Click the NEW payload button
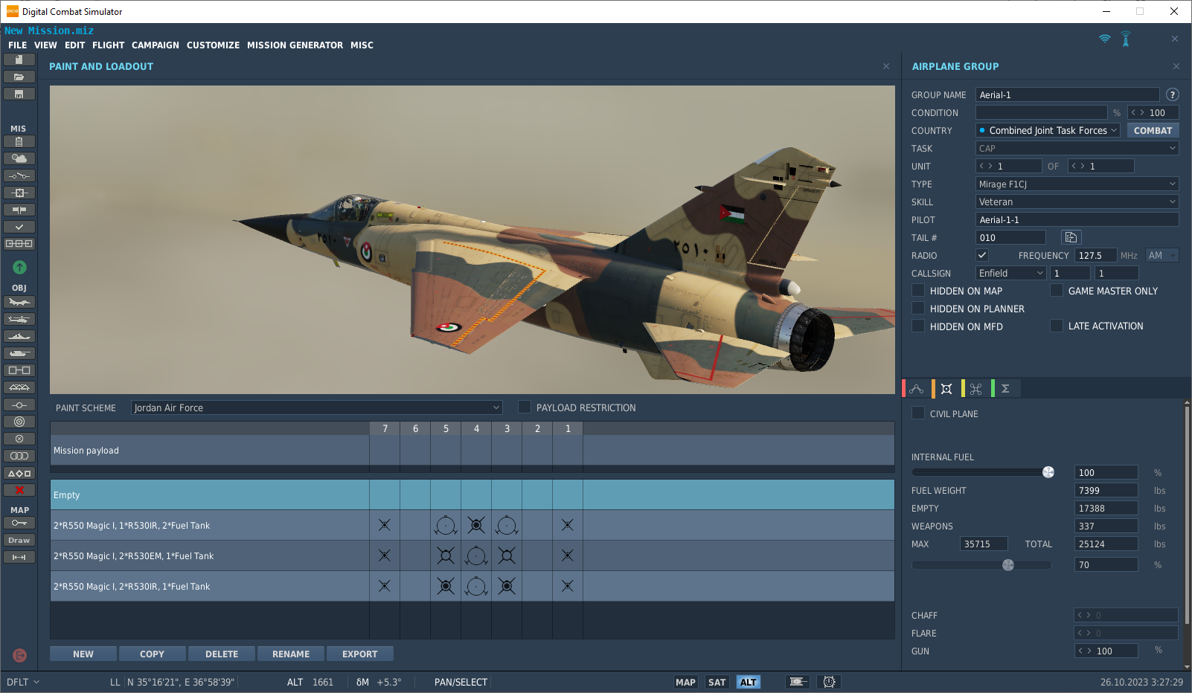Image resolution: width=1192 pixels, height=693 pixels. pyautogui.click(x=83, y=654)
